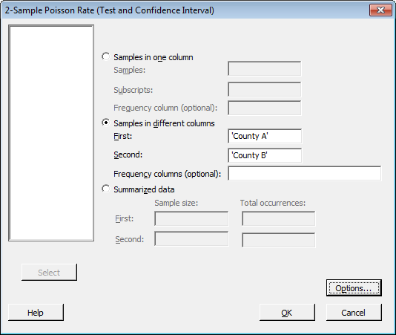
Task: Click the Subscripts input field
Action: 265,89
